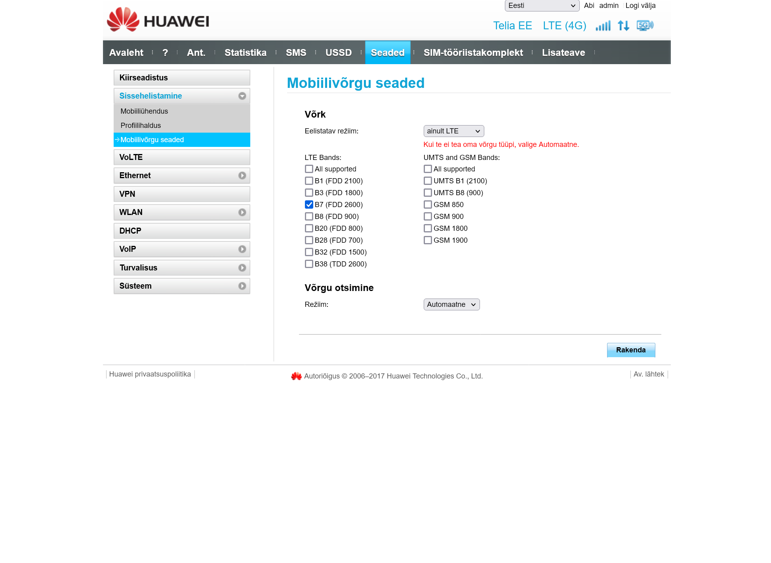Expand the WLAN sidebar section
Viewport: 771px width, 563px height.
[x=182, y=212]
